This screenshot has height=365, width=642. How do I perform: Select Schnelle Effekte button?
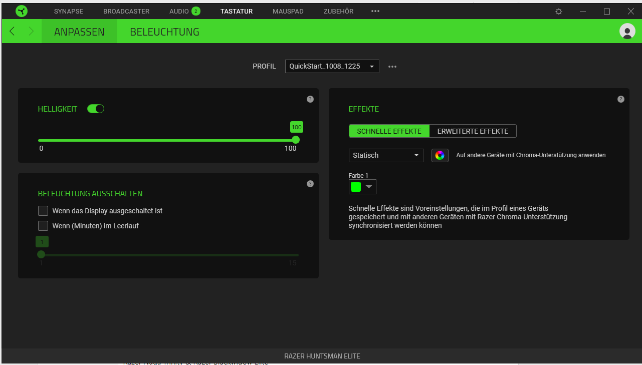[389, 131]
